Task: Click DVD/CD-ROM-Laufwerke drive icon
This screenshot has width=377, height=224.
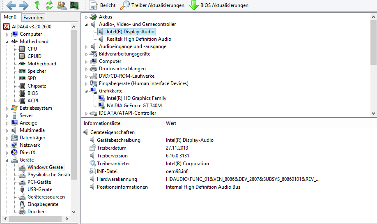Action: 94,76
